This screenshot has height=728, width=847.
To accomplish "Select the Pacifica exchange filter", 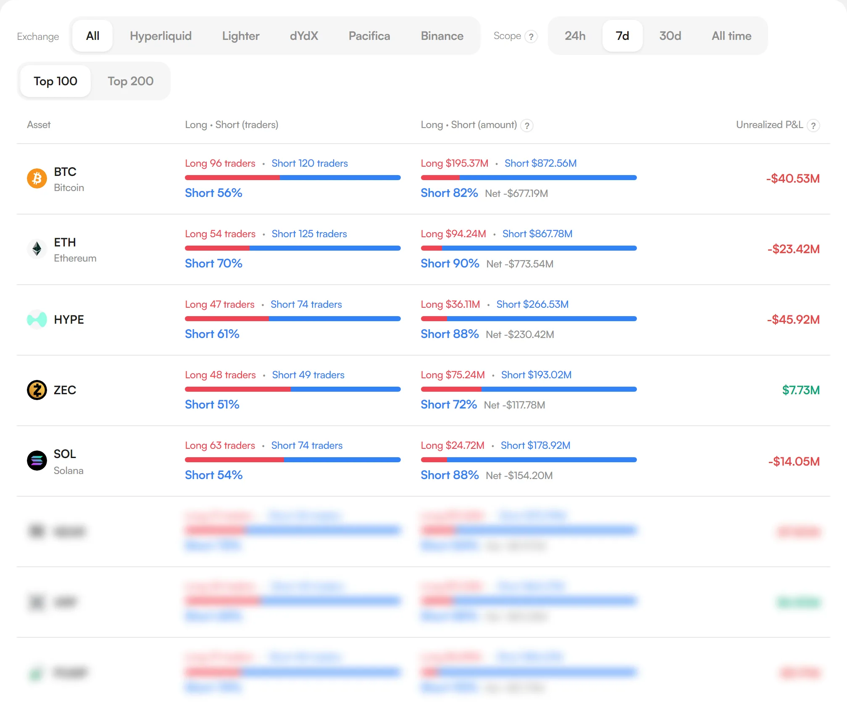I will (370, 36).
